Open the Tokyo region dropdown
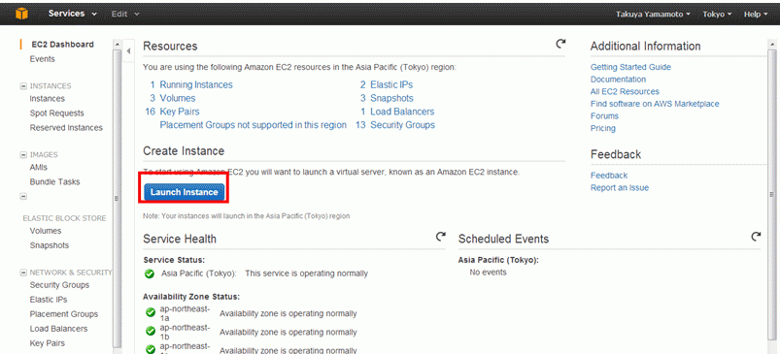The width and height of the screenshot is (780, 354). (717, 15)
